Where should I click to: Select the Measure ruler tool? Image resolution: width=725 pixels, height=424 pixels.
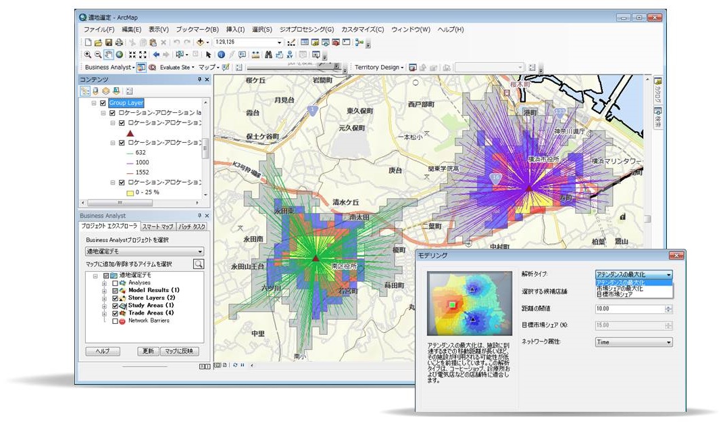255,55
